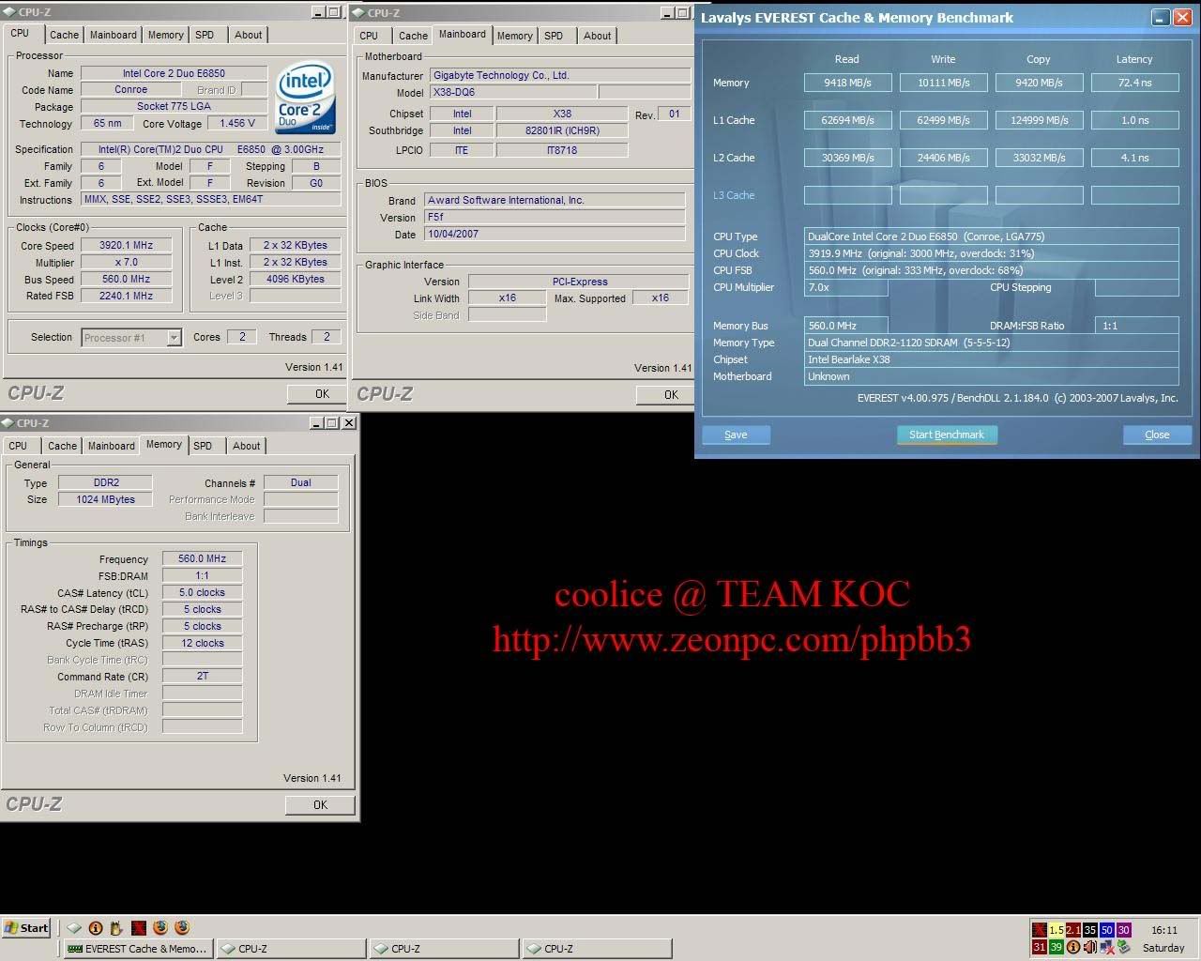Click the red X quick launch icon
The image size is (1201, 961).
click(139, 928)
